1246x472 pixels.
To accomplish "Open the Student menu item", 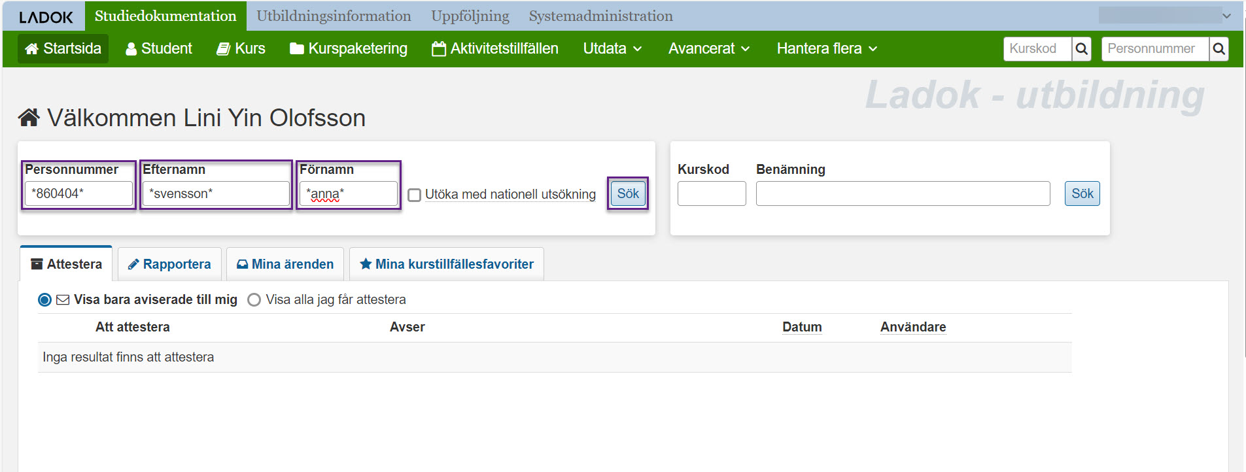I will pyautogui.click(x=159, y=48).
